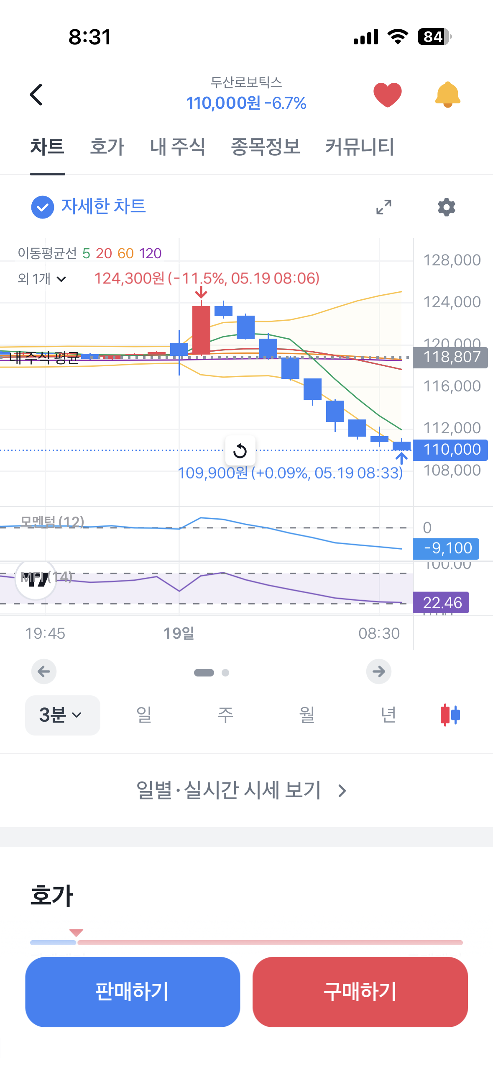Click the chevron beside 일별·실시간 시세 보기
Screen dimensions: 493x1070
click(x=342, y=791)
